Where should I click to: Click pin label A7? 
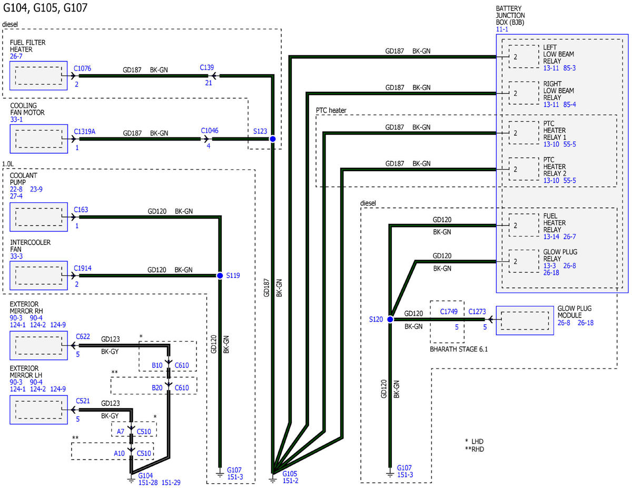pyautogui.click(x=121, y=432)
